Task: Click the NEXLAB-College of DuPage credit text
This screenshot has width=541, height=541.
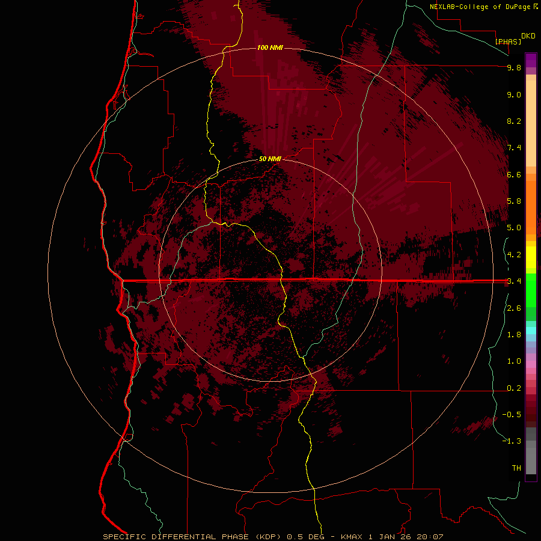Action: tap(481, 7)
